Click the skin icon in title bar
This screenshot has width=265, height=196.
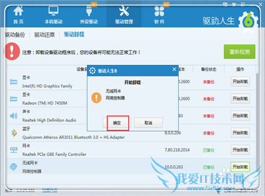234,4
